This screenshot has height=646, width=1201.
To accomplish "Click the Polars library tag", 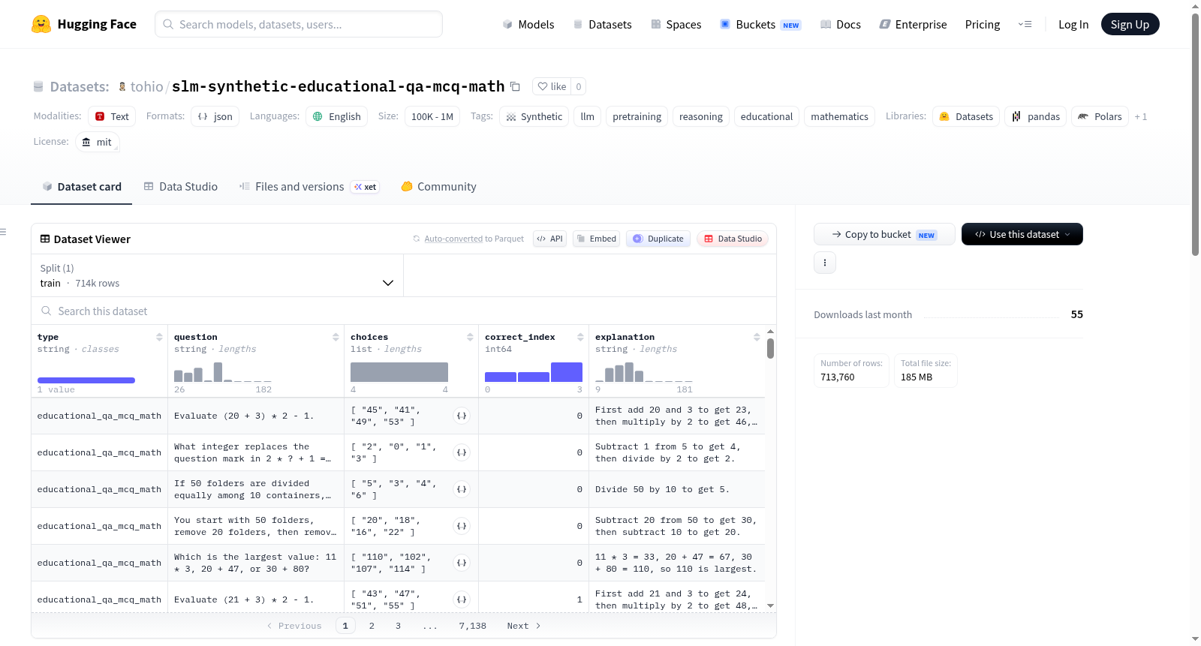I will (1100, 116).
